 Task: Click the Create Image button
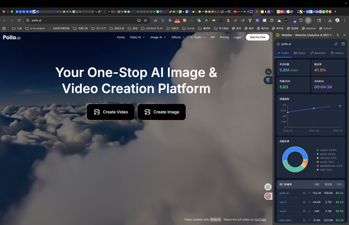pyautogui.click(x=162, y=112)
